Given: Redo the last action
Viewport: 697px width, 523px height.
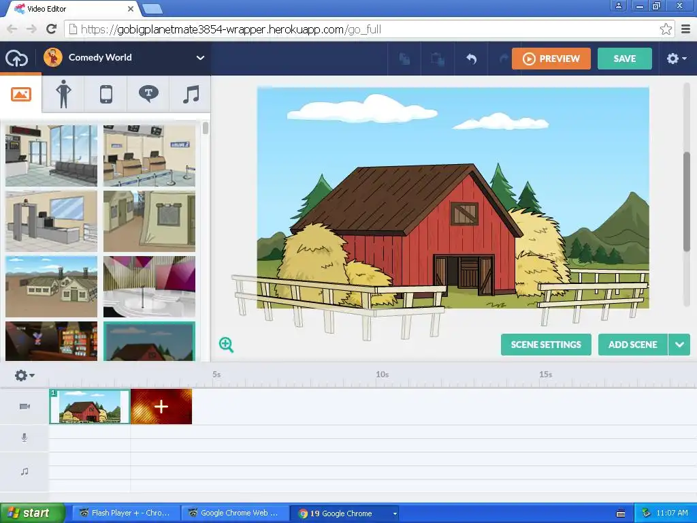Looking at the screenshot, I should (x=503, y=59).
